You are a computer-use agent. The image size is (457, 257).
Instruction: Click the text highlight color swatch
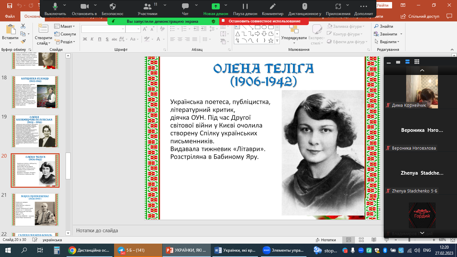pos(147,39)
